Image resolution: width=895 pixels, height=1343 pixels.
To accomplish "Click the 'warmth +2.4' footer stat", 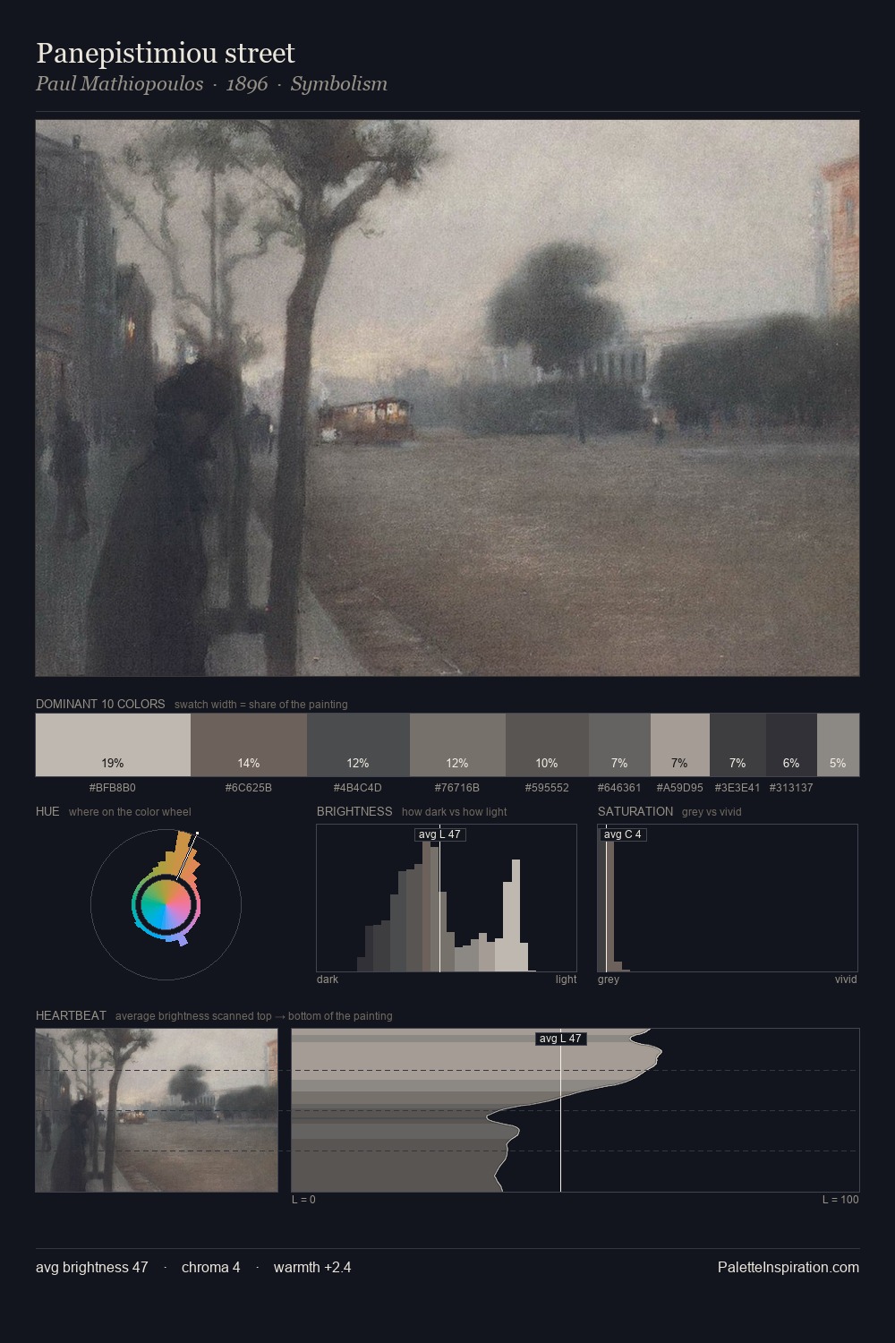I will click(x=312, y=1267).
